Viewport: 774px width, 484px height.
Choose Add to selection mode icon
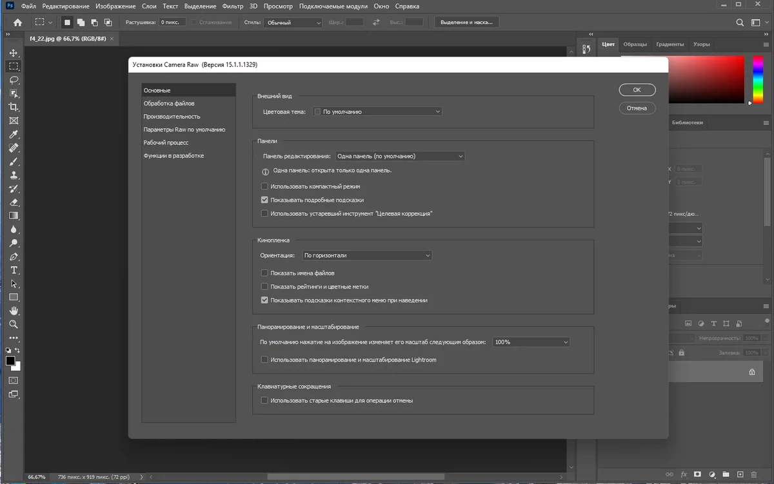pyautogui.click(x=81, y=22)
